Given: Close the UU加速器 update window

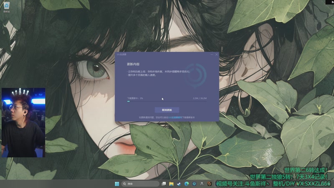Looking at the screenshot, I should (x=216, y=55).
